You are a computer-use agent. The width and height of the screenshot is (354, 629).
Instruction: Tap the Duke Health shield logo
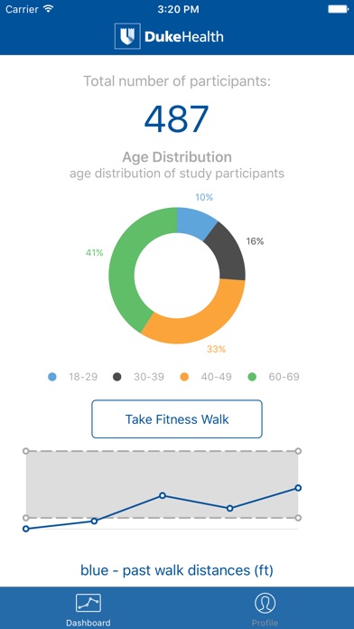coord(127,36)
